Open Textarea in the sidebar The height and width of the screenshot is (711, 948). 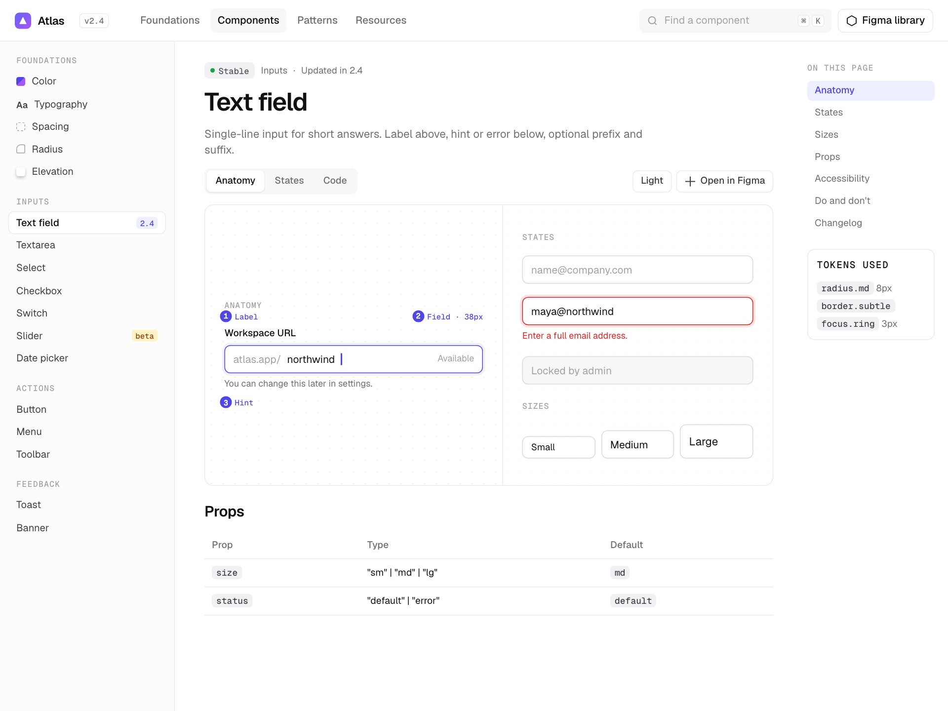[87, 245]
